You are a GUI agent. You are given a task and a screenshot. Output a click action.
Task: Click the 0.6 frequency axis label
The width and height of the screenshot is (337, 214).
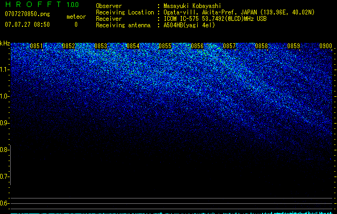(4, 203)
